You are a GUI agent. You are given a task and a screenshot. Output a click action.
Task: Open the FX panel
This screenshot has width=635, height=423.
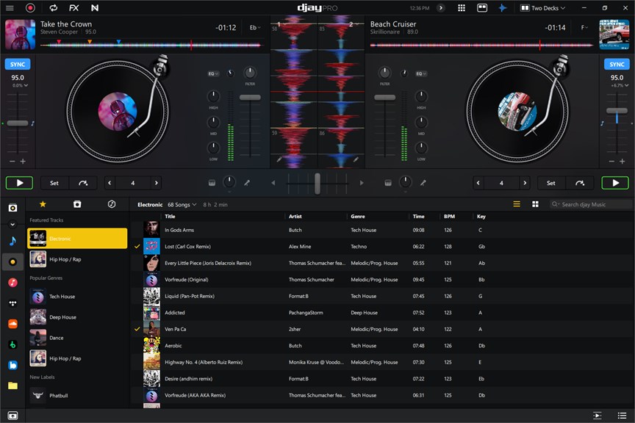click(x=73, y=7)
